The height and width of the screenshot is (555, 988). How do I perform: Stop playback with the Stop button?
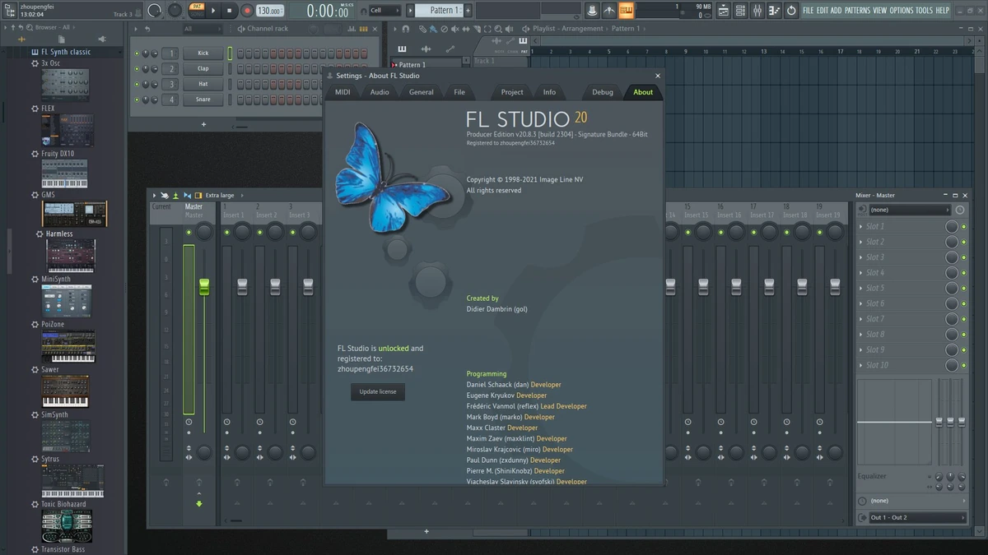pyautogui.click(x=230, y=11)
